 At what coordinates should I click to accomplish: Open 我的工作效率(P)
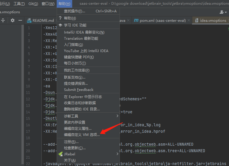(88, 70)
